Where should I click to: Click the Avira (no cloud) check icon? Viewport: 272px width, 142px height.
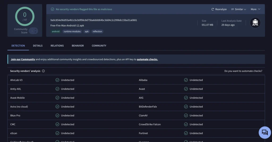point(57,106)
